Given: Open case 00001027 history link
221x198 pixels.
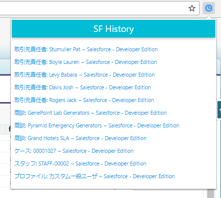Looking at the screenshot, I should click(x=74, y=151).
